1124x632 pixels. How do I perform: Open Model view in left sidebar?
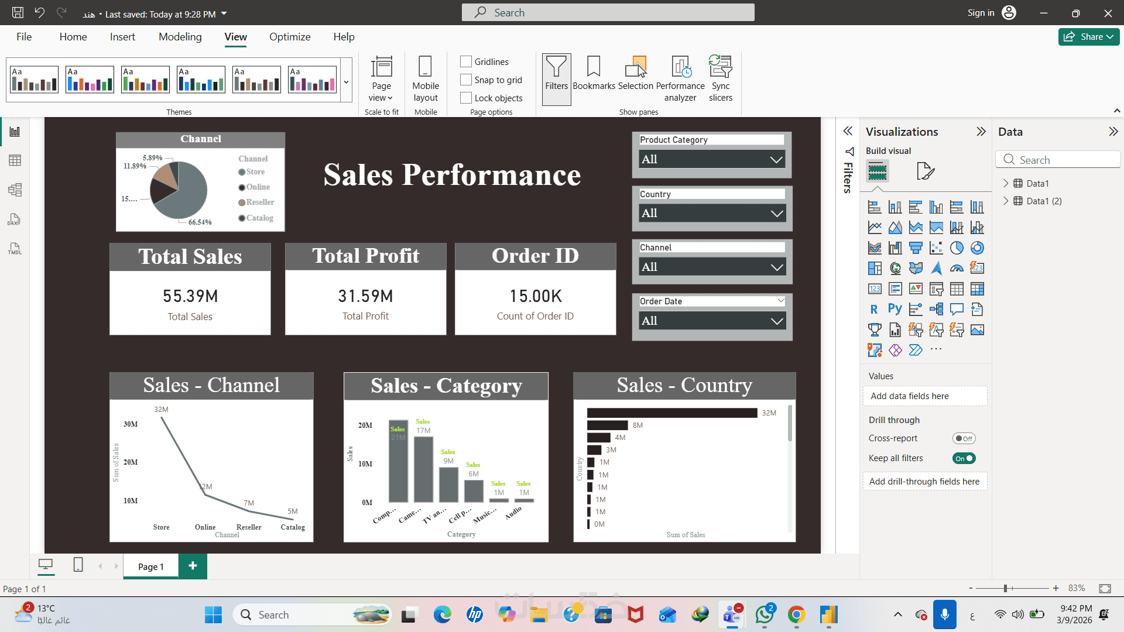[x=15, y=190]
